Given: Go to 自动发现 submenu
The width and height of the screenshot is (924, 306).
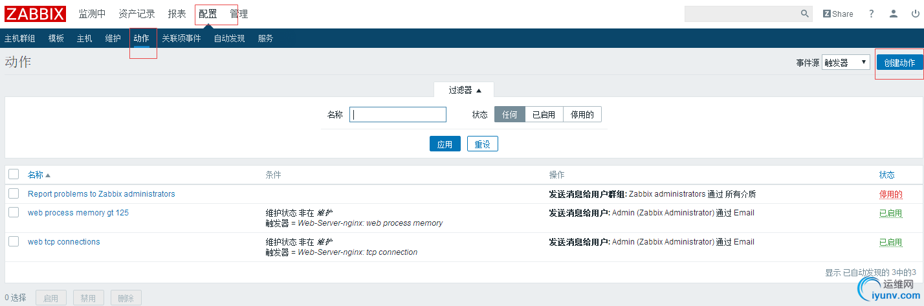Looking at the screenshot, I should (229, 38).
